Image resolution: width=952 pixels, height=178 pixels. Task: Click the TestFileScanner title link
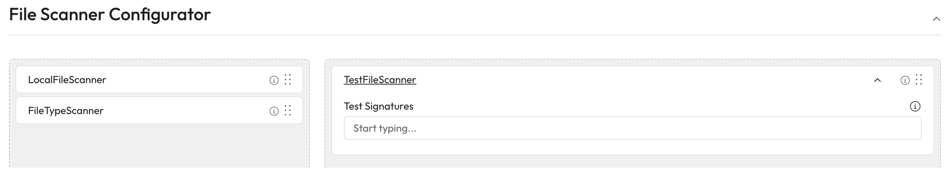pyautogui.click(x=380, y=80)
